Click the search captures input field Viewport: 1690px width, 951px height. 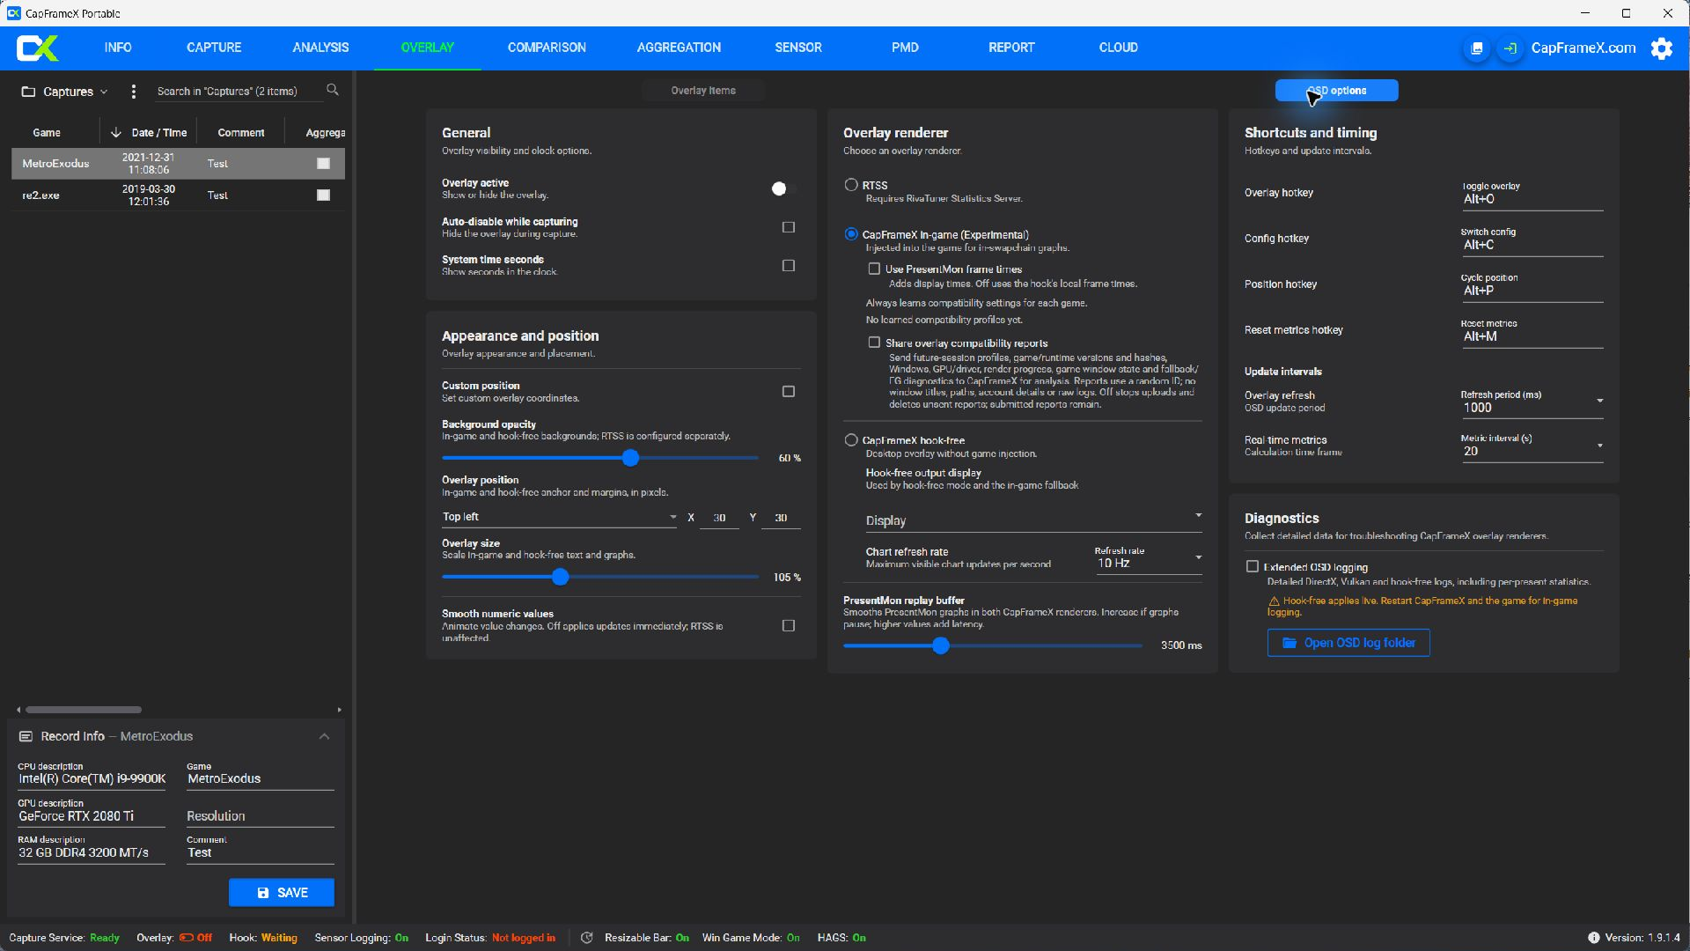[238, 92]
